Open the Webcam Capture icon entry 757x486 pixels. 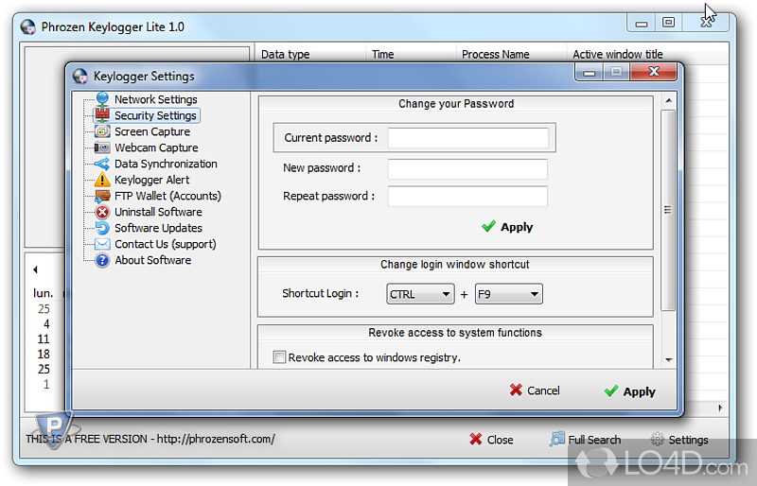click(102, 148)
